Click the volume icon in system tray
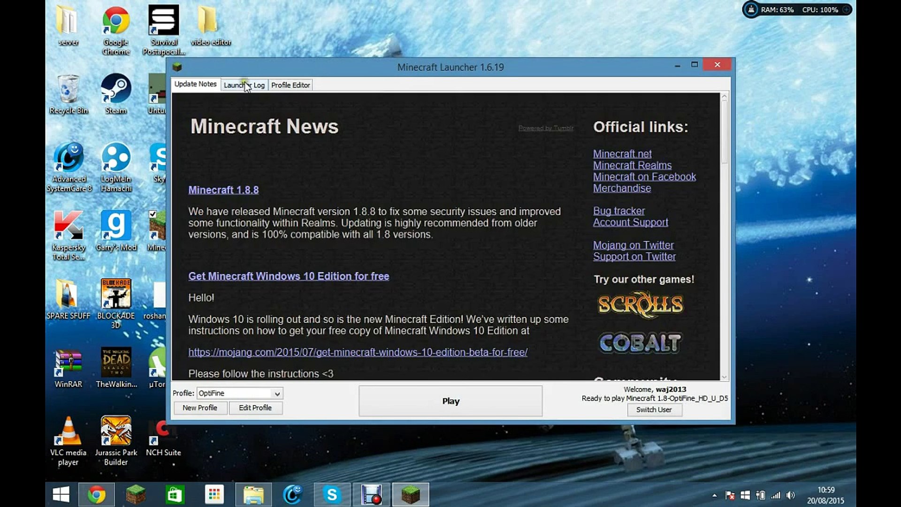Viewport: 901px width, 507px height. pos(790,495)
